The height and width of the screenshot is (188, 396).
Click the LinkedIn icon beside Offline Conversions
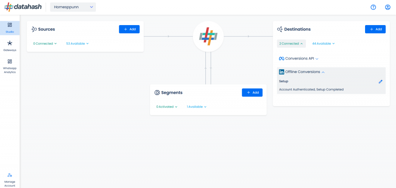tap(282, 72)
